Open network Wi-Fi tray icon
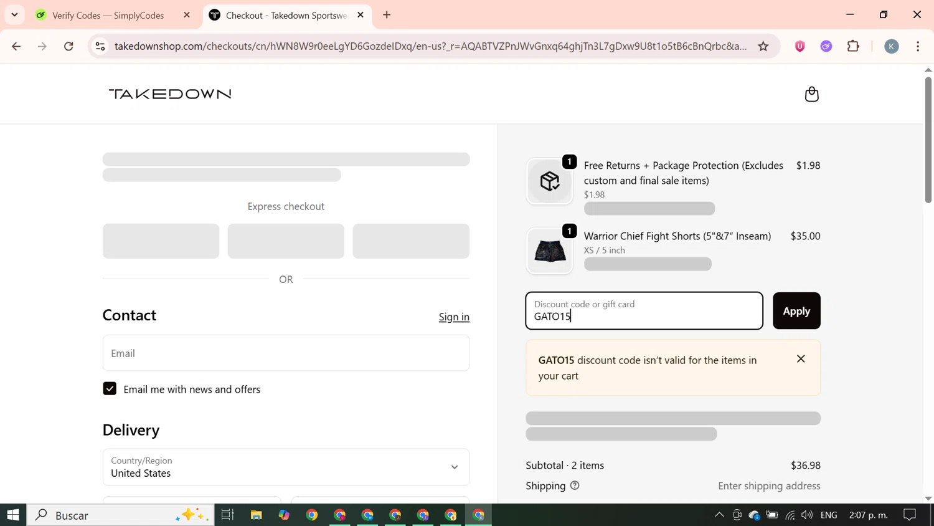This screenshot has width=934, height=526. click(x=790, y=515)
